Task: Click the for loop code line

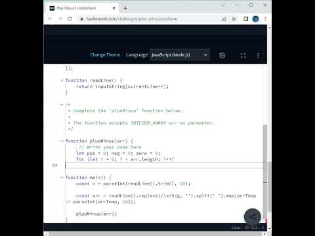Action: tap(125, 159)
